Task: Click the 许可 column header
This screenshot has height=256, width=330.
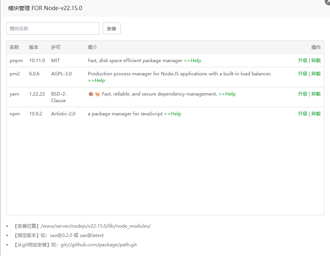Action: (56, 47)
